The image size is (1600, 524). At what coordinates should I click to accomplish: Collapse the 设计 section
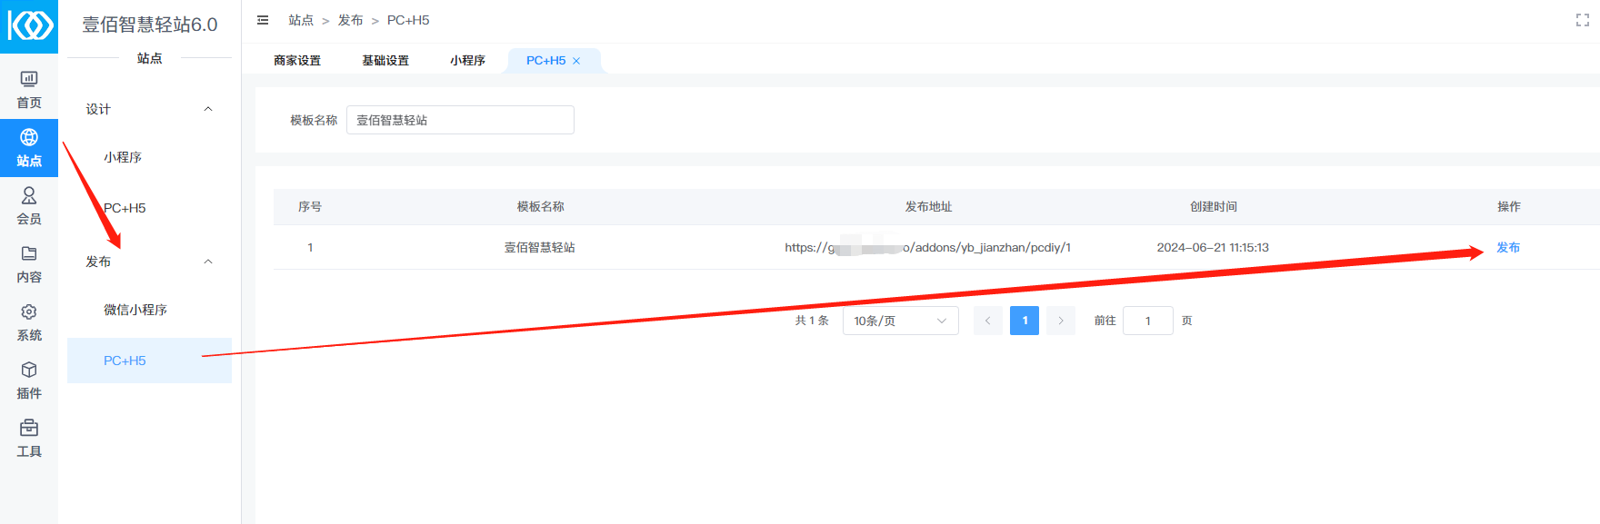coord(208,109)
